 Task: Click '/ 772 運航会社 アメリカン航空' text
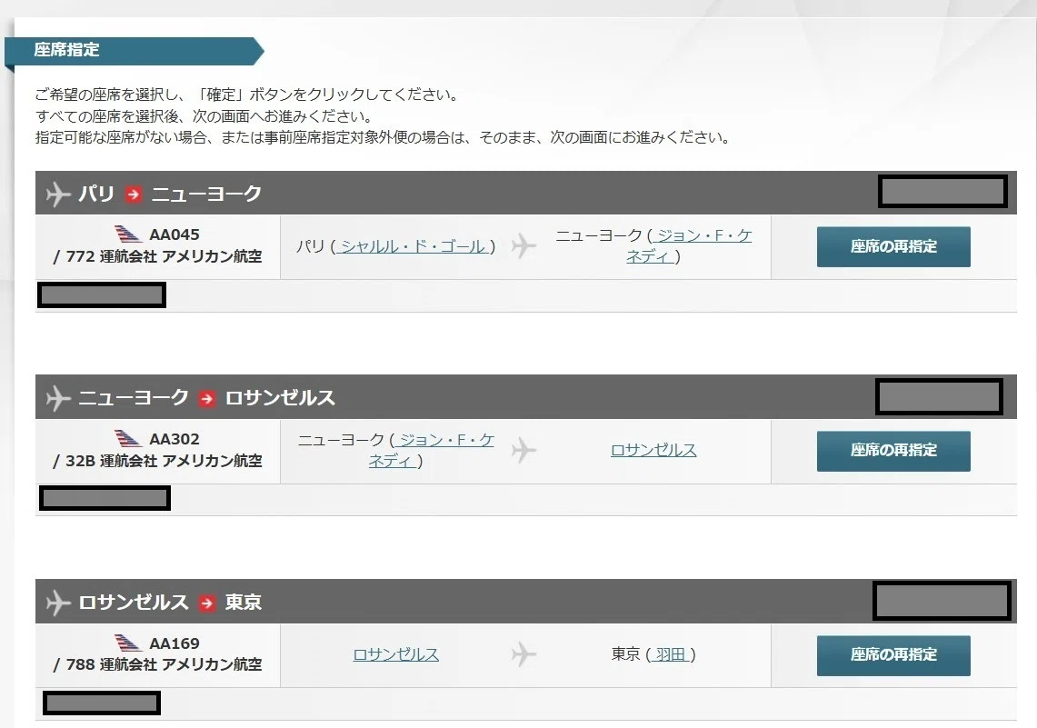click(157, 256)
